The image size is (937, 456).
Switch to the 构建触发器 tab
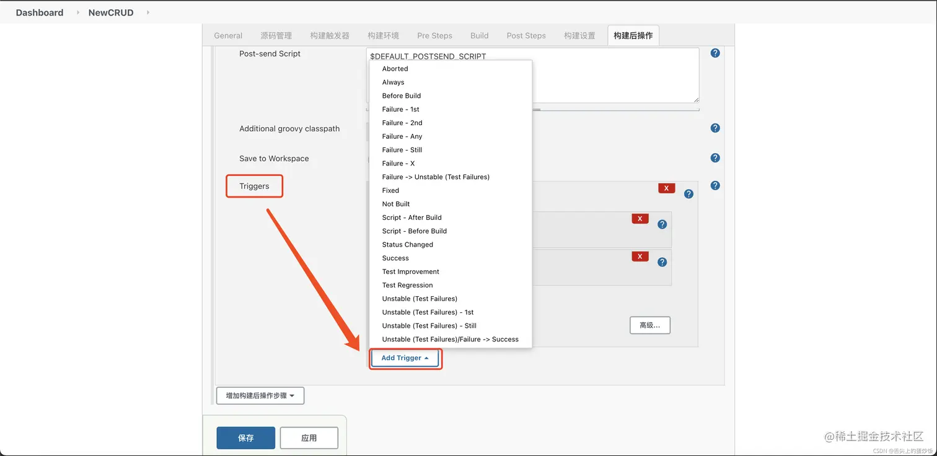coord(330,35)
